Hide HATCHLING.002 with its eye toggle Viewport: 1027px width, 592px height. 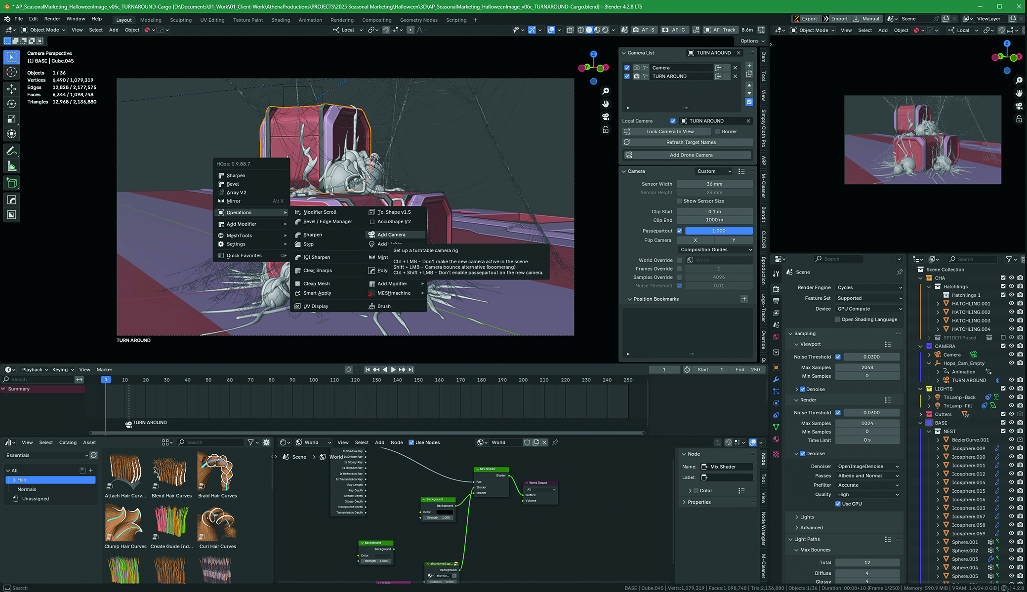click(1011, 312)
